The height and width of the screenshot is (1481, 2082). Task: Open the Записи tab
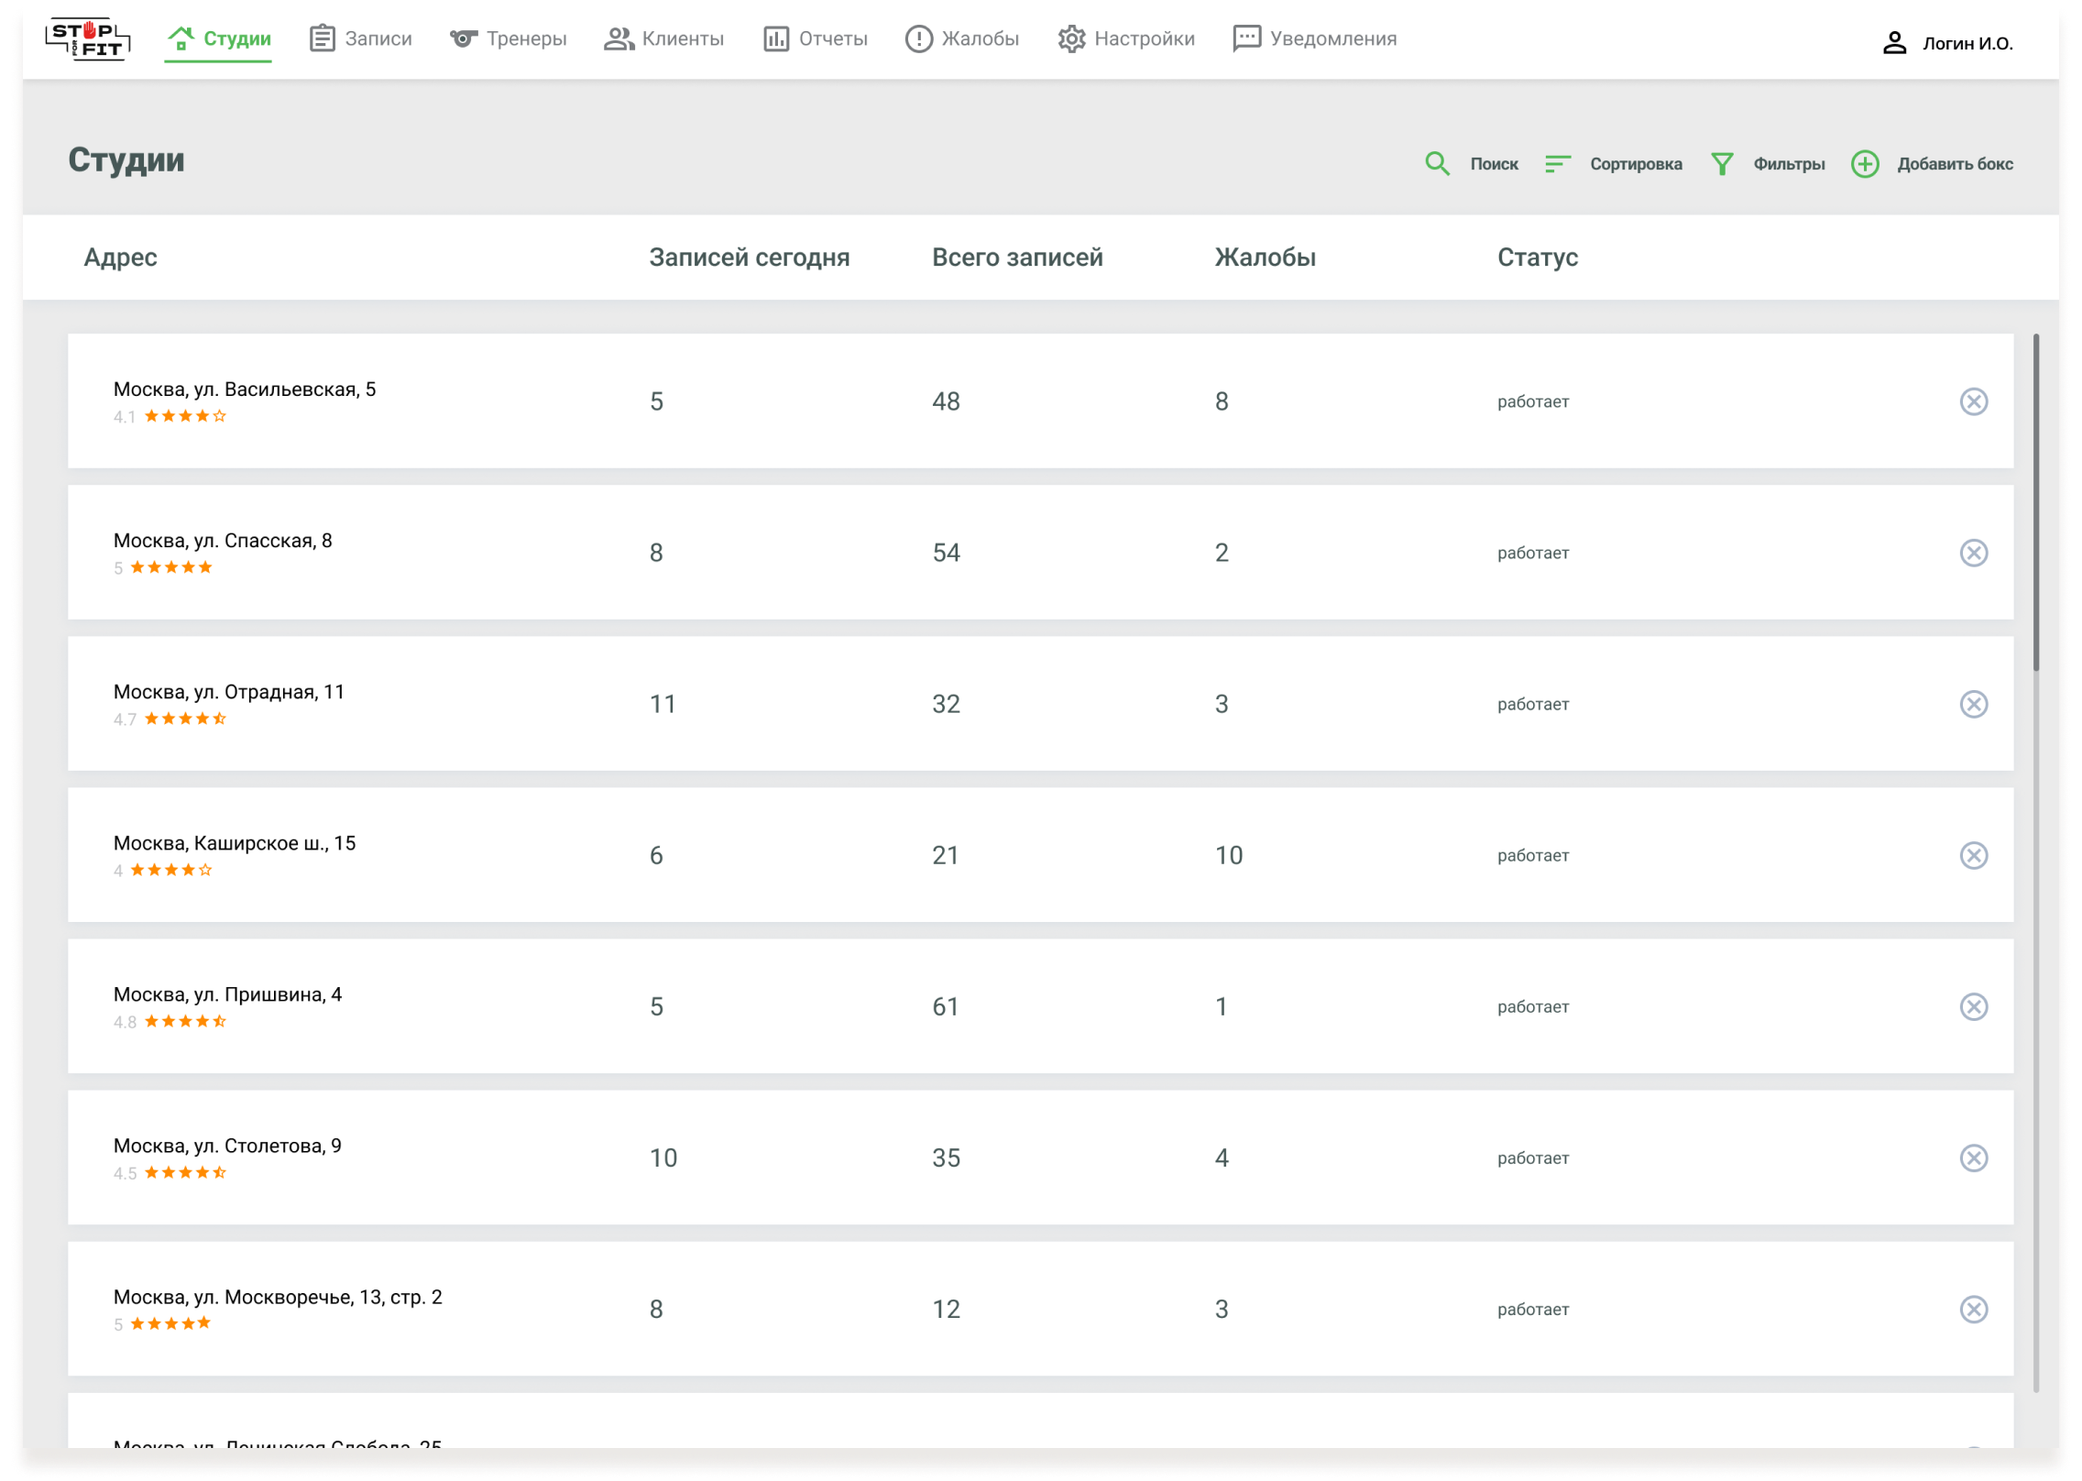[x=361, y=39]
